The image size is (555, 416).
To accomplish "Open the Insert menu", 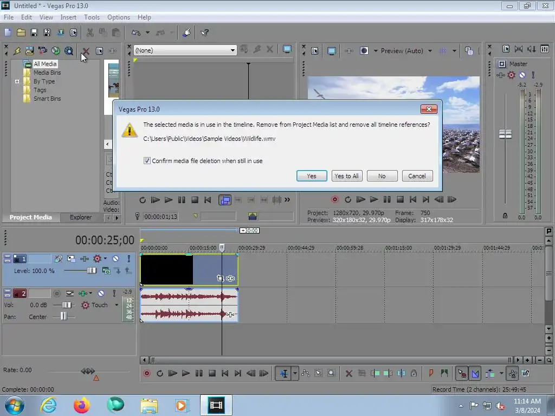I will click(68, 17).
